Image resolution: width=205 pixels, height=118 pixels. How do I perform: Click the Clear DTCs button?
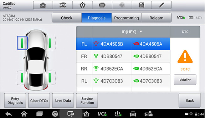(x=39, y=101)
